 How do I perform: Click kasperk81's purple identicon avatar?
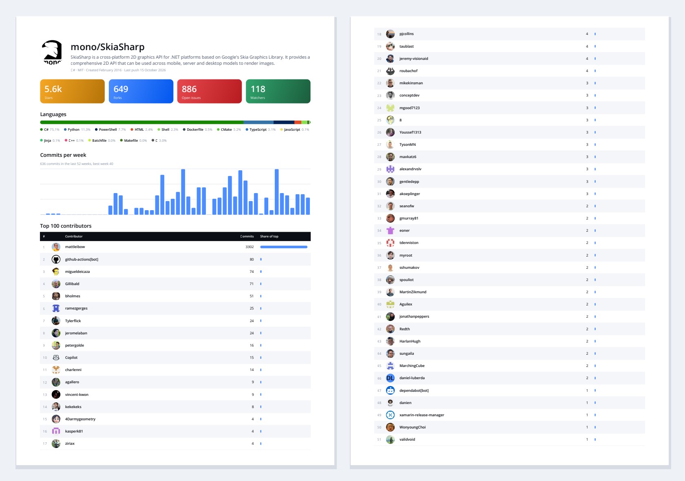tap(56, 431)
